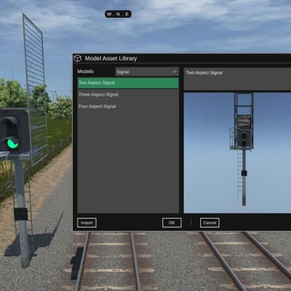Screen dimensions: 291x291
Task: Click the Model Asset Library cube icon
Action: coord(78,58)
